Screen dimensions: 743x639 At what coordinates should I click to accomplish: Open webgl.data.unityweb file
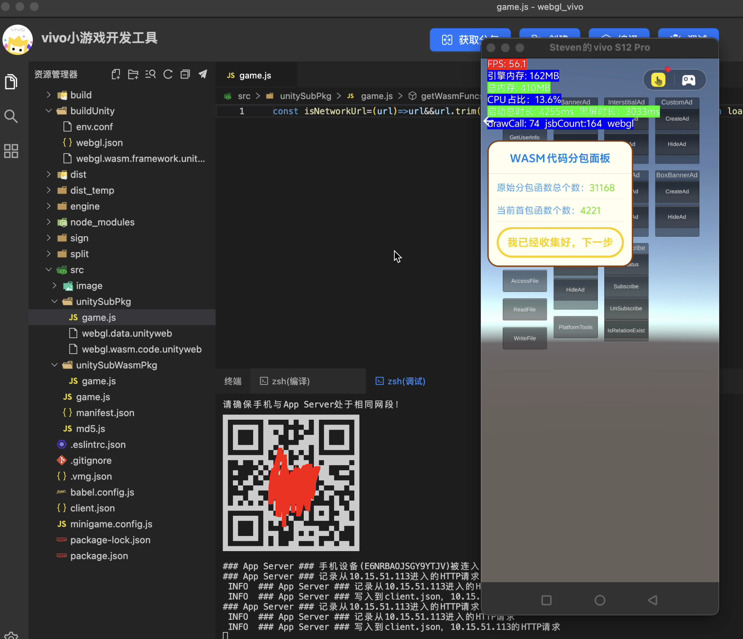[127, 333]
